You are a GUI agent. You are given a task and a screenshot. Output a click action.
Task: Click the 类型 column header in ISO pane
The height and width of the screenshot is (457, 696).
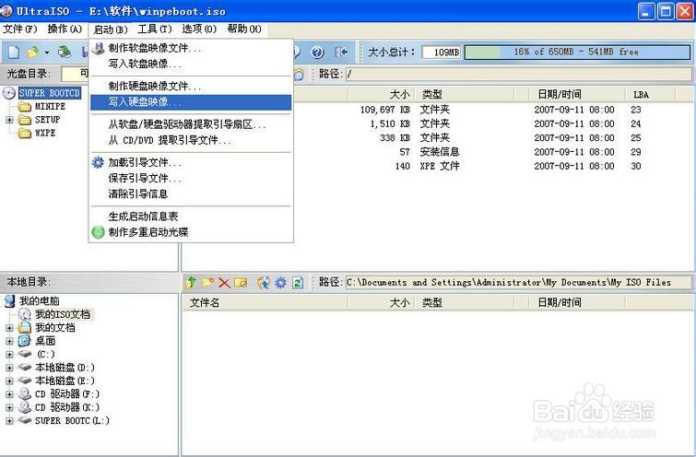tap(465, 94)
